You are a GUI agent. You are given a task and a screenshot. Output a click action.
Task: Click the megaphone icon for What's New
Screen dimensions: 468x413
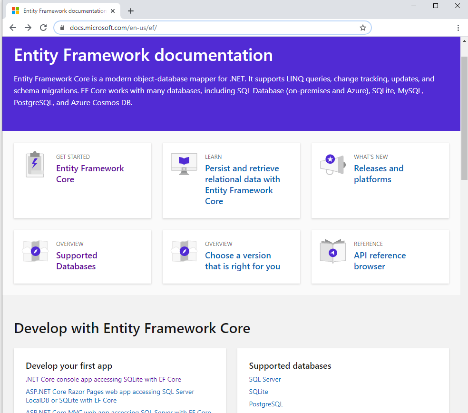(x=333, y=165)
